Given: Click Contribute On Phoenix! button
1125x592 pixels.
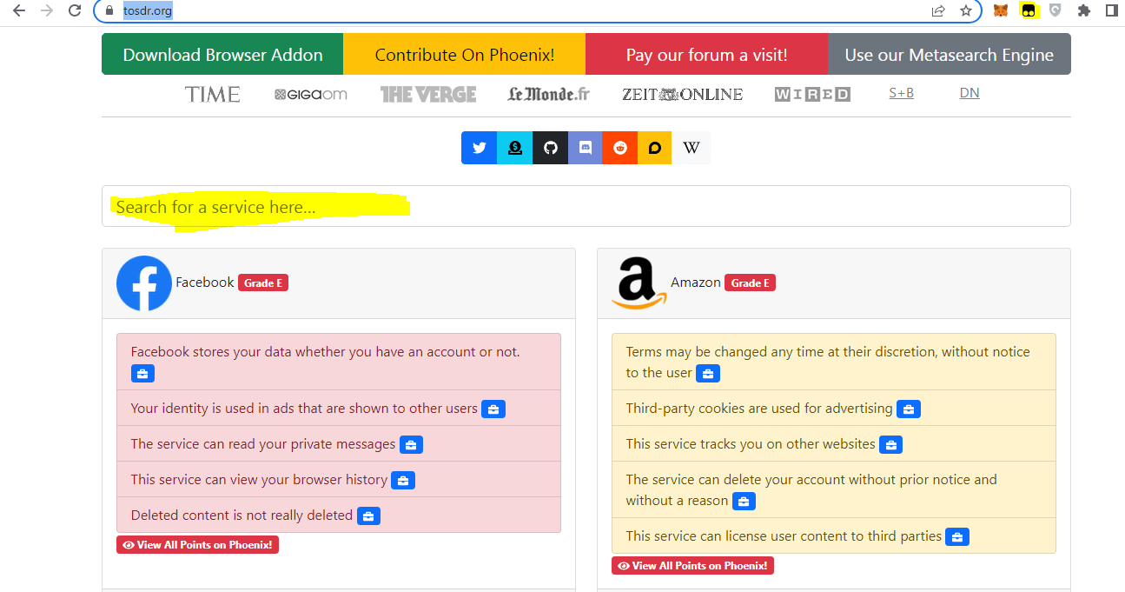Looking at the screenshot, I should [465, 55].
